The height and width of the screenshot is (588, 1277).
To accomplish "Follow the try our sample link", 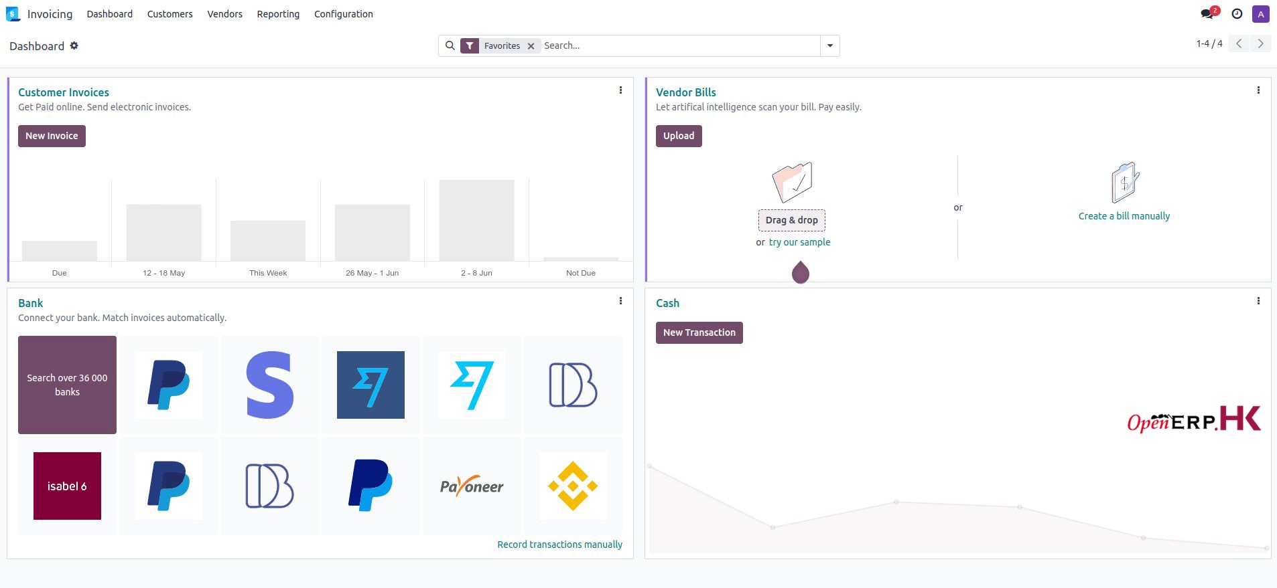I will pos(799,242).
